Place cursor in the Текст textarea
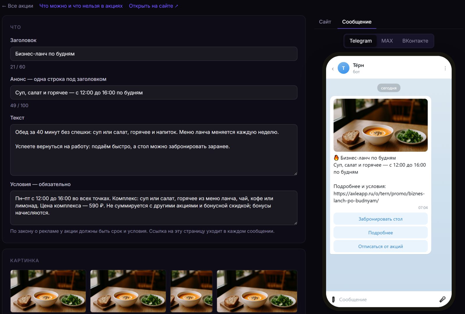Screen dimensions: 465x314 click(154, 150)
